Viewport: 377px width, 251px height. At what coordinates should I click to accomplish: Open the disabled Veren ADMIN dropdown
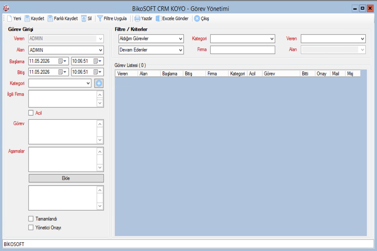pos(101,39)
